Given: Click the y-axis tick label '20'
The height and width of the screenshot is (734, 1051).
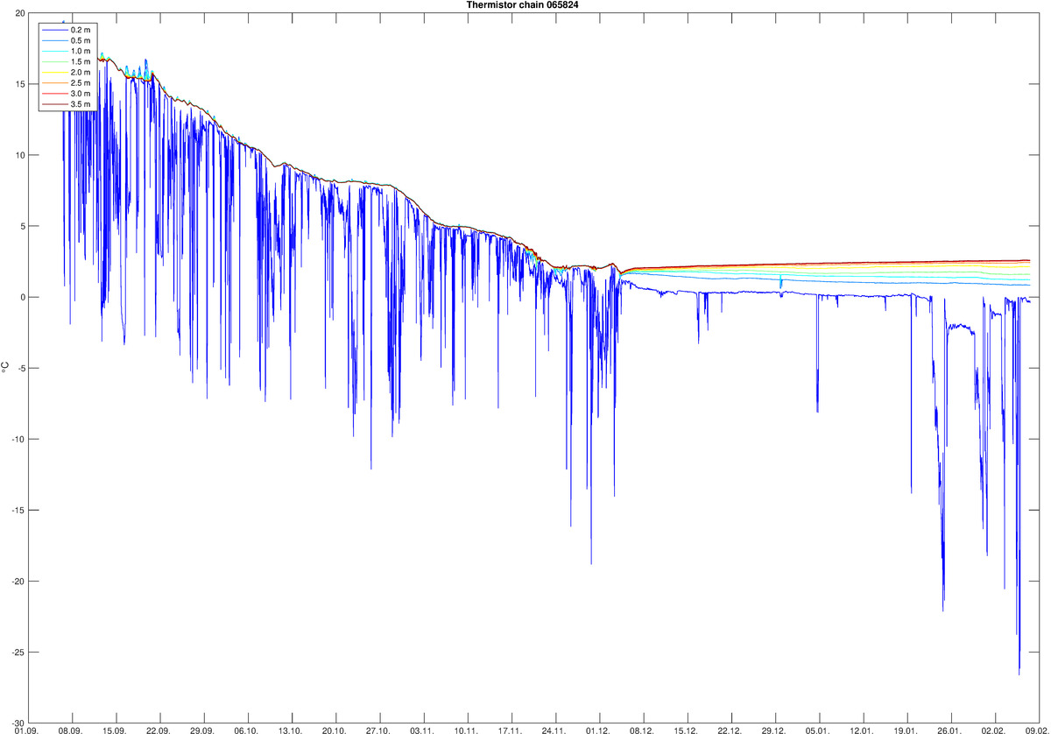Looking at the screenshot, I should pos(20,13).
